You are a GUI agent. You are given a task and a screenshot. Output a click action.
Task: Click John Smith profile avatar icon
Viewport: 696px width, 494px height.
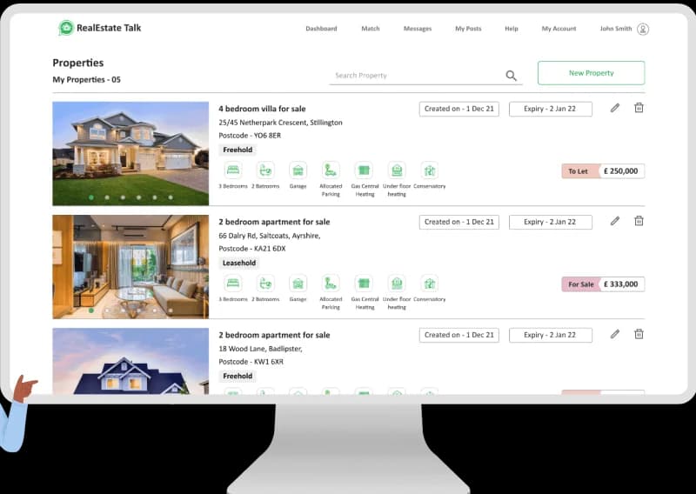[643, 29]
